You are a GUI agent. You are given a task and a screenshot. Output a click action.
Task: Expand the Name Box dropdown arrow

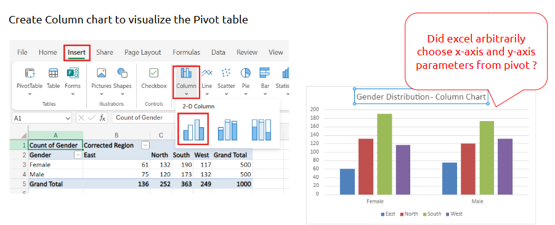[x=68, y=118]
